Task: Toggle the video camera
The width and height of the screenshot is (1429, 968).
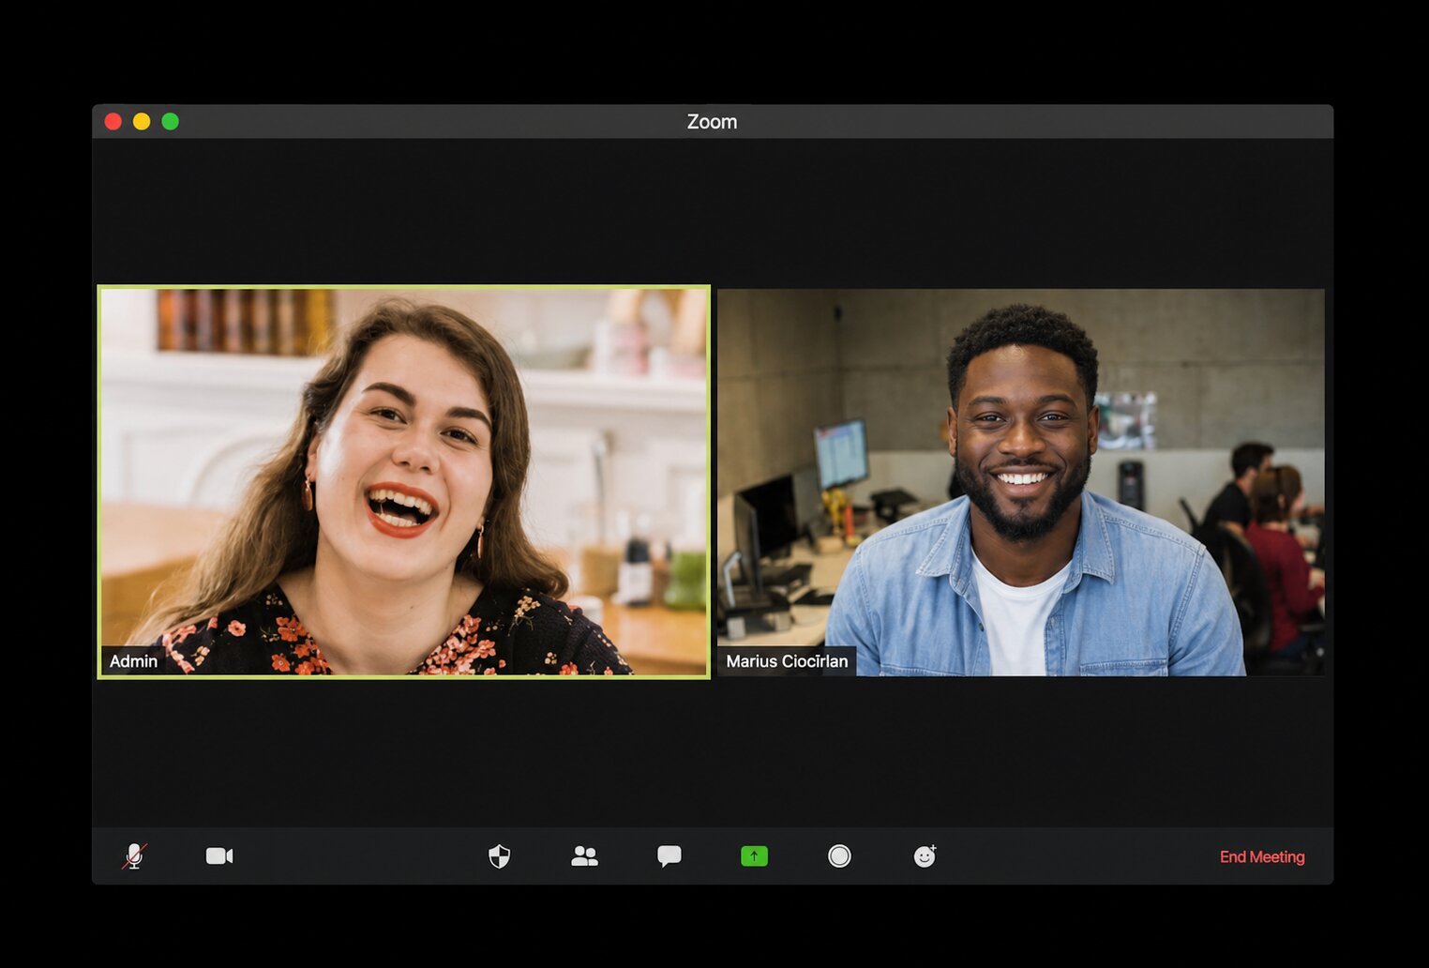Action: pos(219,855)
